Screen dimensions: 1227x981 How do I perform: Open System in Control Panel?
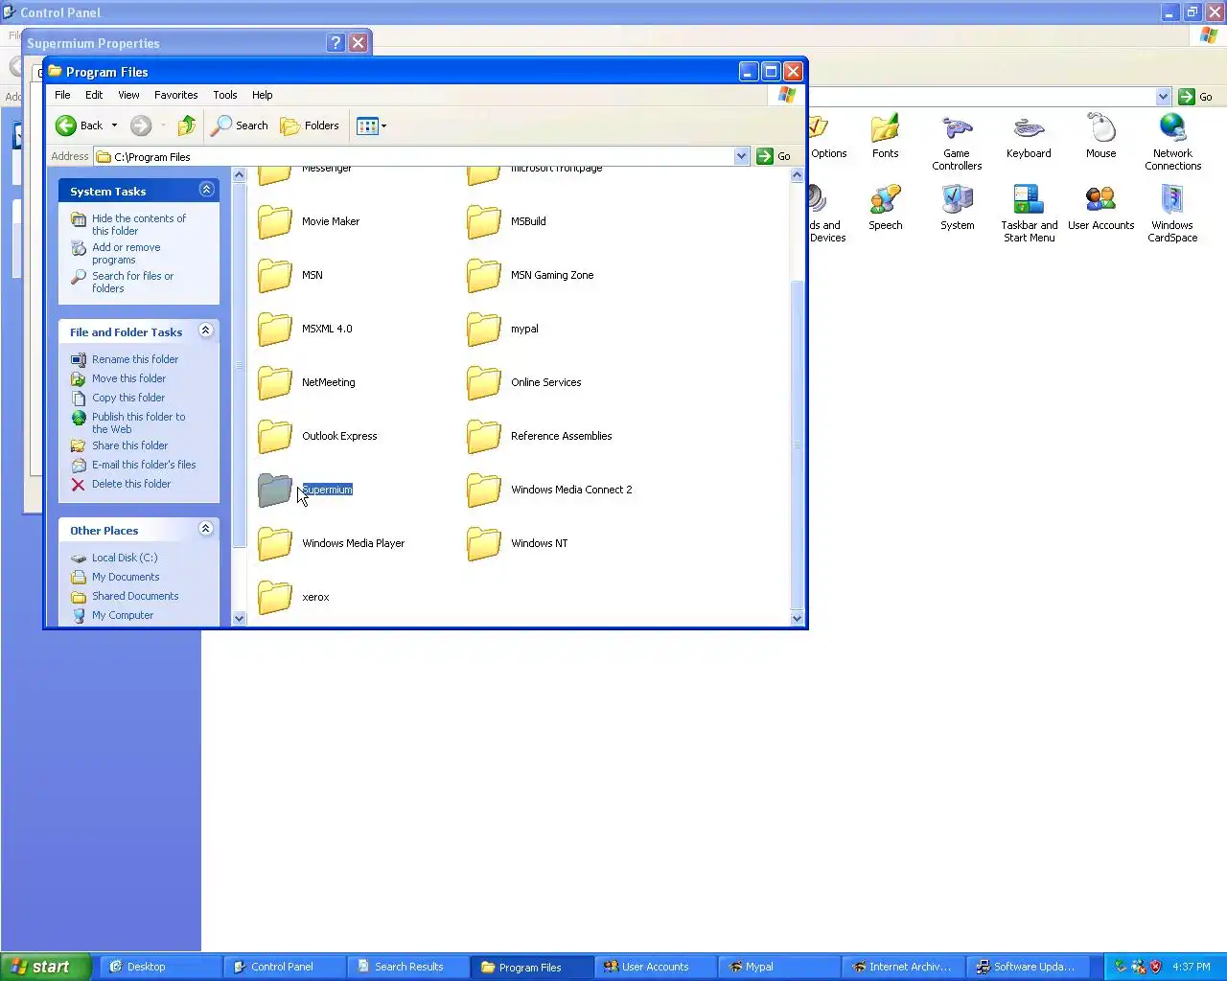(x=957, y=208)
